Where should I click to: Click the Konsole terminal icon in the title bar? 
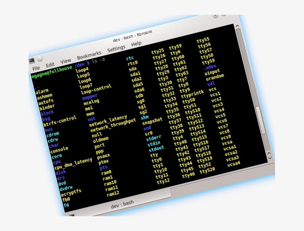[32, 60]
